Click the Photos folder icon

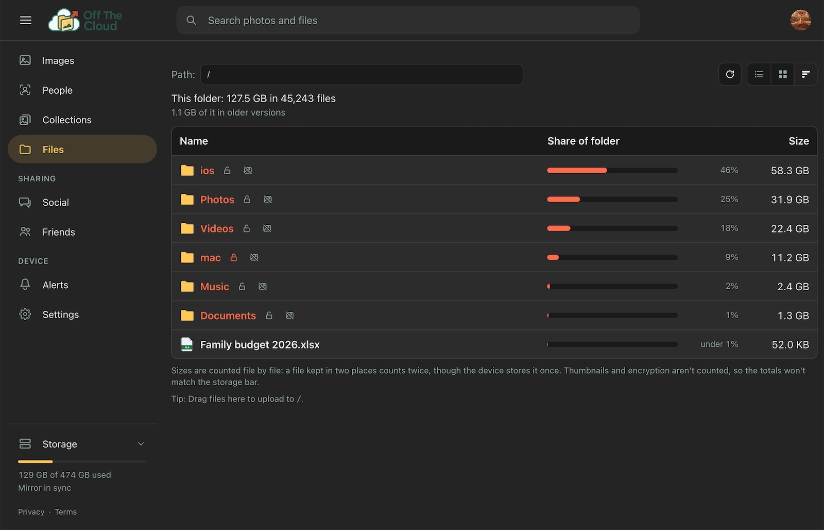(x=187, y=199)
